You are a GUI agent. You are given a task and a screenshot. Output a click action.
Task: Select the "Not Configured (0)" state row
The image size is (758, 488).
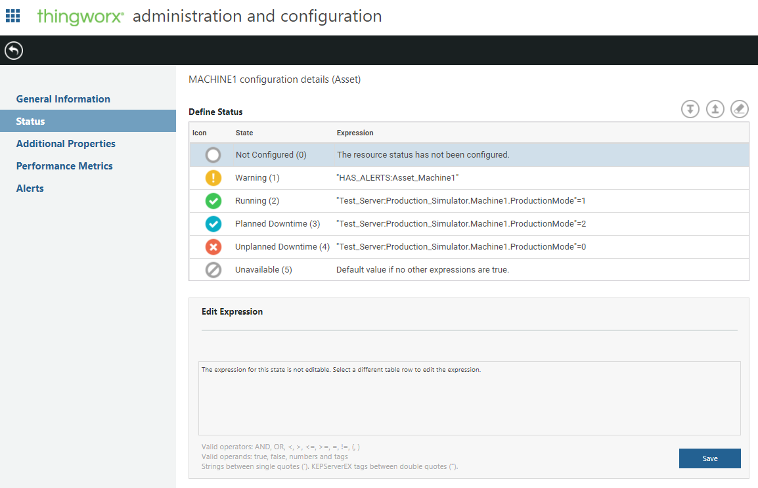(x=469, y=154)
